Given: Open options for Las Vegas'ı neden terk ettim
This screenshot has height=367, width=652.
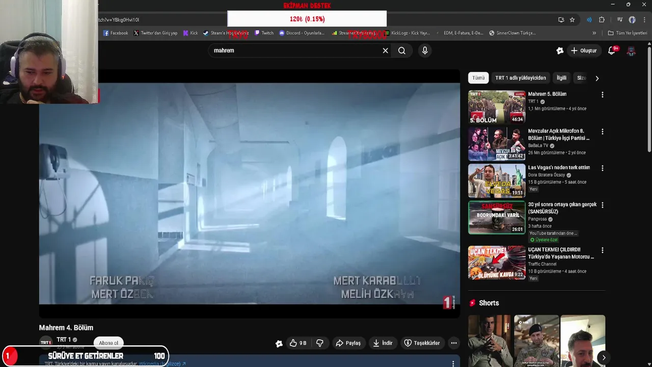Looking at the screenshot, I should (603, 168).
